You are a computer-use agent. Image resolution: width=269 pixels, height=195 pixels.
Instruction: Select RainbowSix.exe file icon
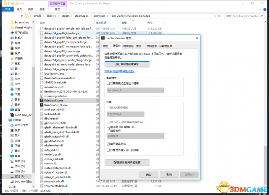pyautogui.click(x=42, y=101)
